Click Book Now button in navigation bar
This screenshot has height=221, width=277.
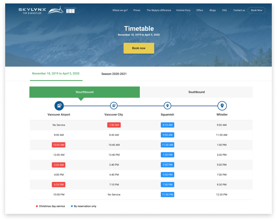click(x=256, y=10)
